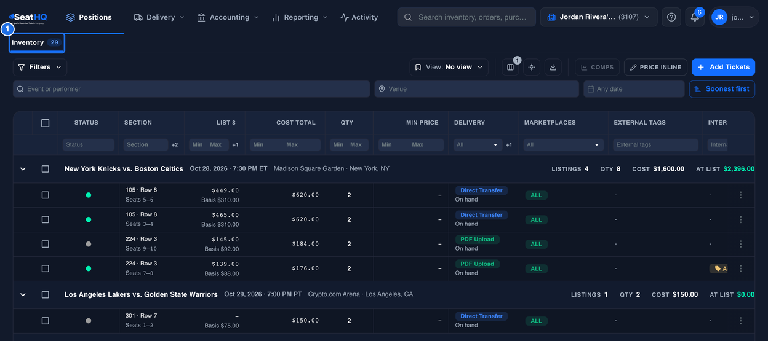Toggle the select-all header checkbox
The image size is (768, 341).
45,123
